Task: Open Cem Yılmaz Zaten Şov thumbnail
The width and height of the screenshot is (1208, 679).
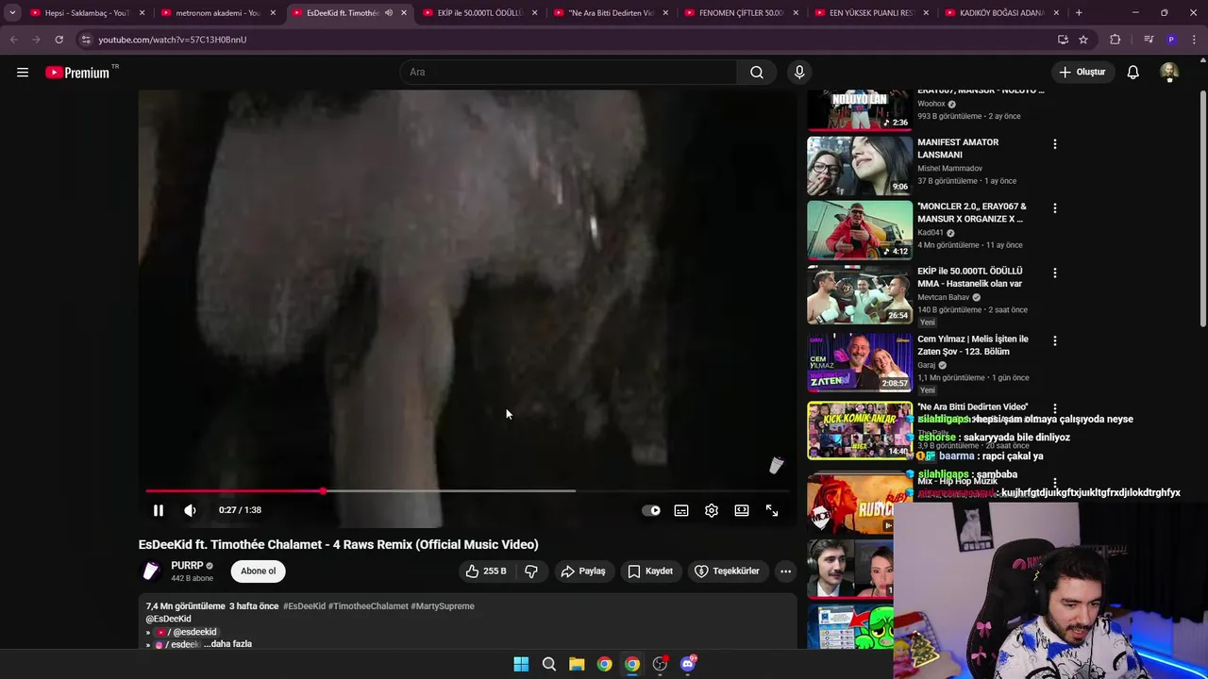Action: click(x=860, y=362)
